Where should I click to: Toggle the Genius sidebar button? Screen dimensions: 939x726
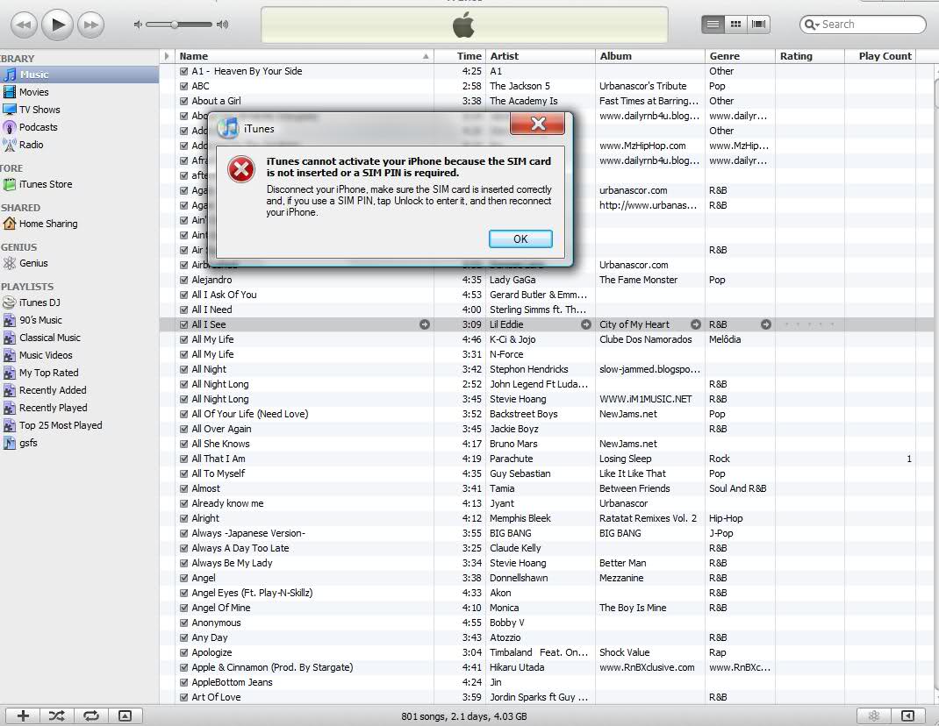pyautogui.click(x=908, y=715)
